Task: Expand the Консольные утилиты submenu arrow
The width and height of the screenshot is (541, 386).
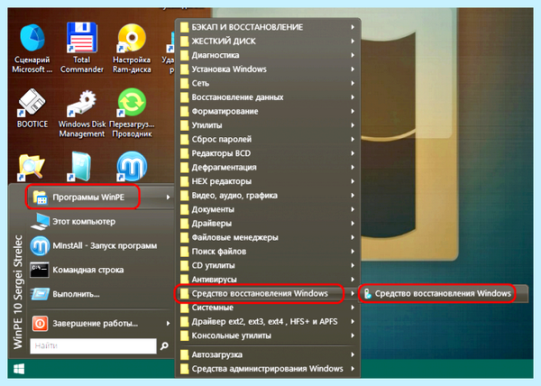Action: (353, 335)
